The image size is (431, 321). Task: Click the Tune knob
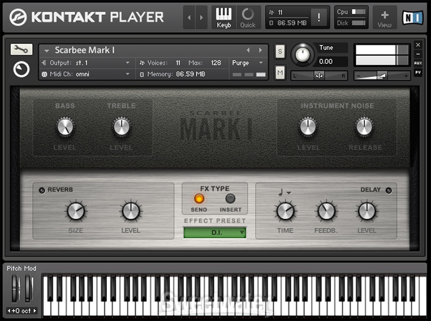pos(302,55)
